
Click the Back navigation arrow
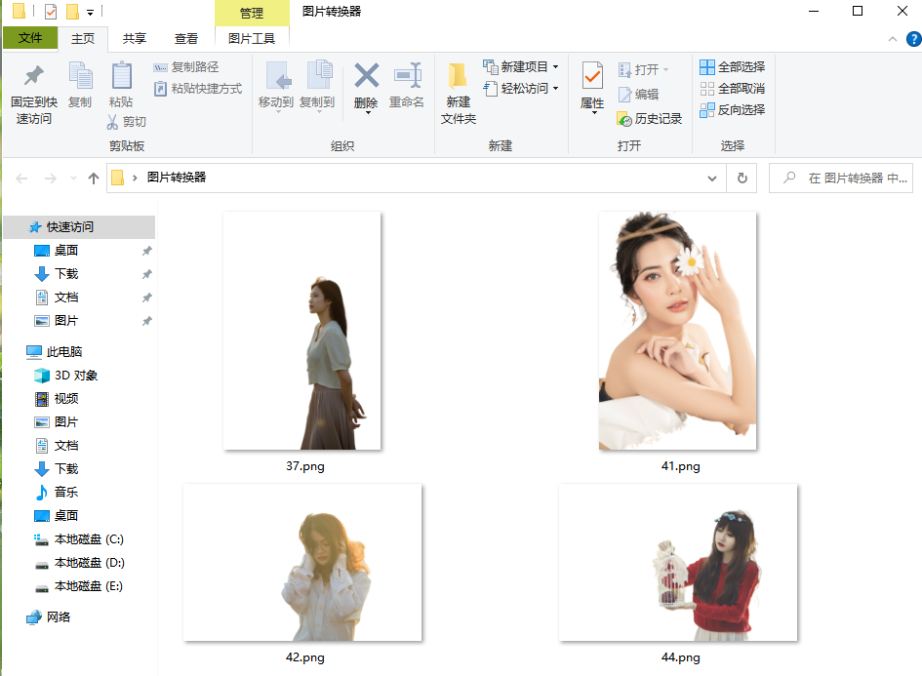[21, 179]
